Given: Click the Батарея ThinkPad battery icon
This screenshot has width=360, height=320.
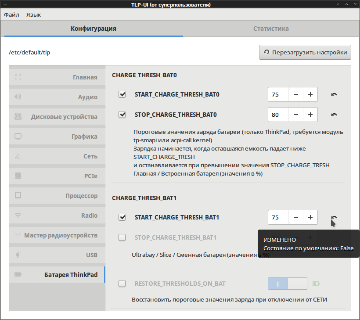Looking at the screenshot, I should pyautogui.click(x=18, y=274).
